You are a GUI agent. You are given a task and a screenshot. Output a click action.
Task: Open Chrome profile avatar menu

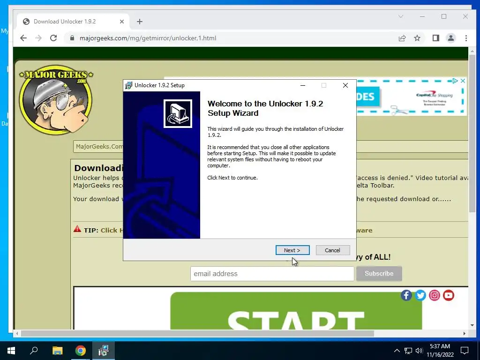[x=450, y=38]
